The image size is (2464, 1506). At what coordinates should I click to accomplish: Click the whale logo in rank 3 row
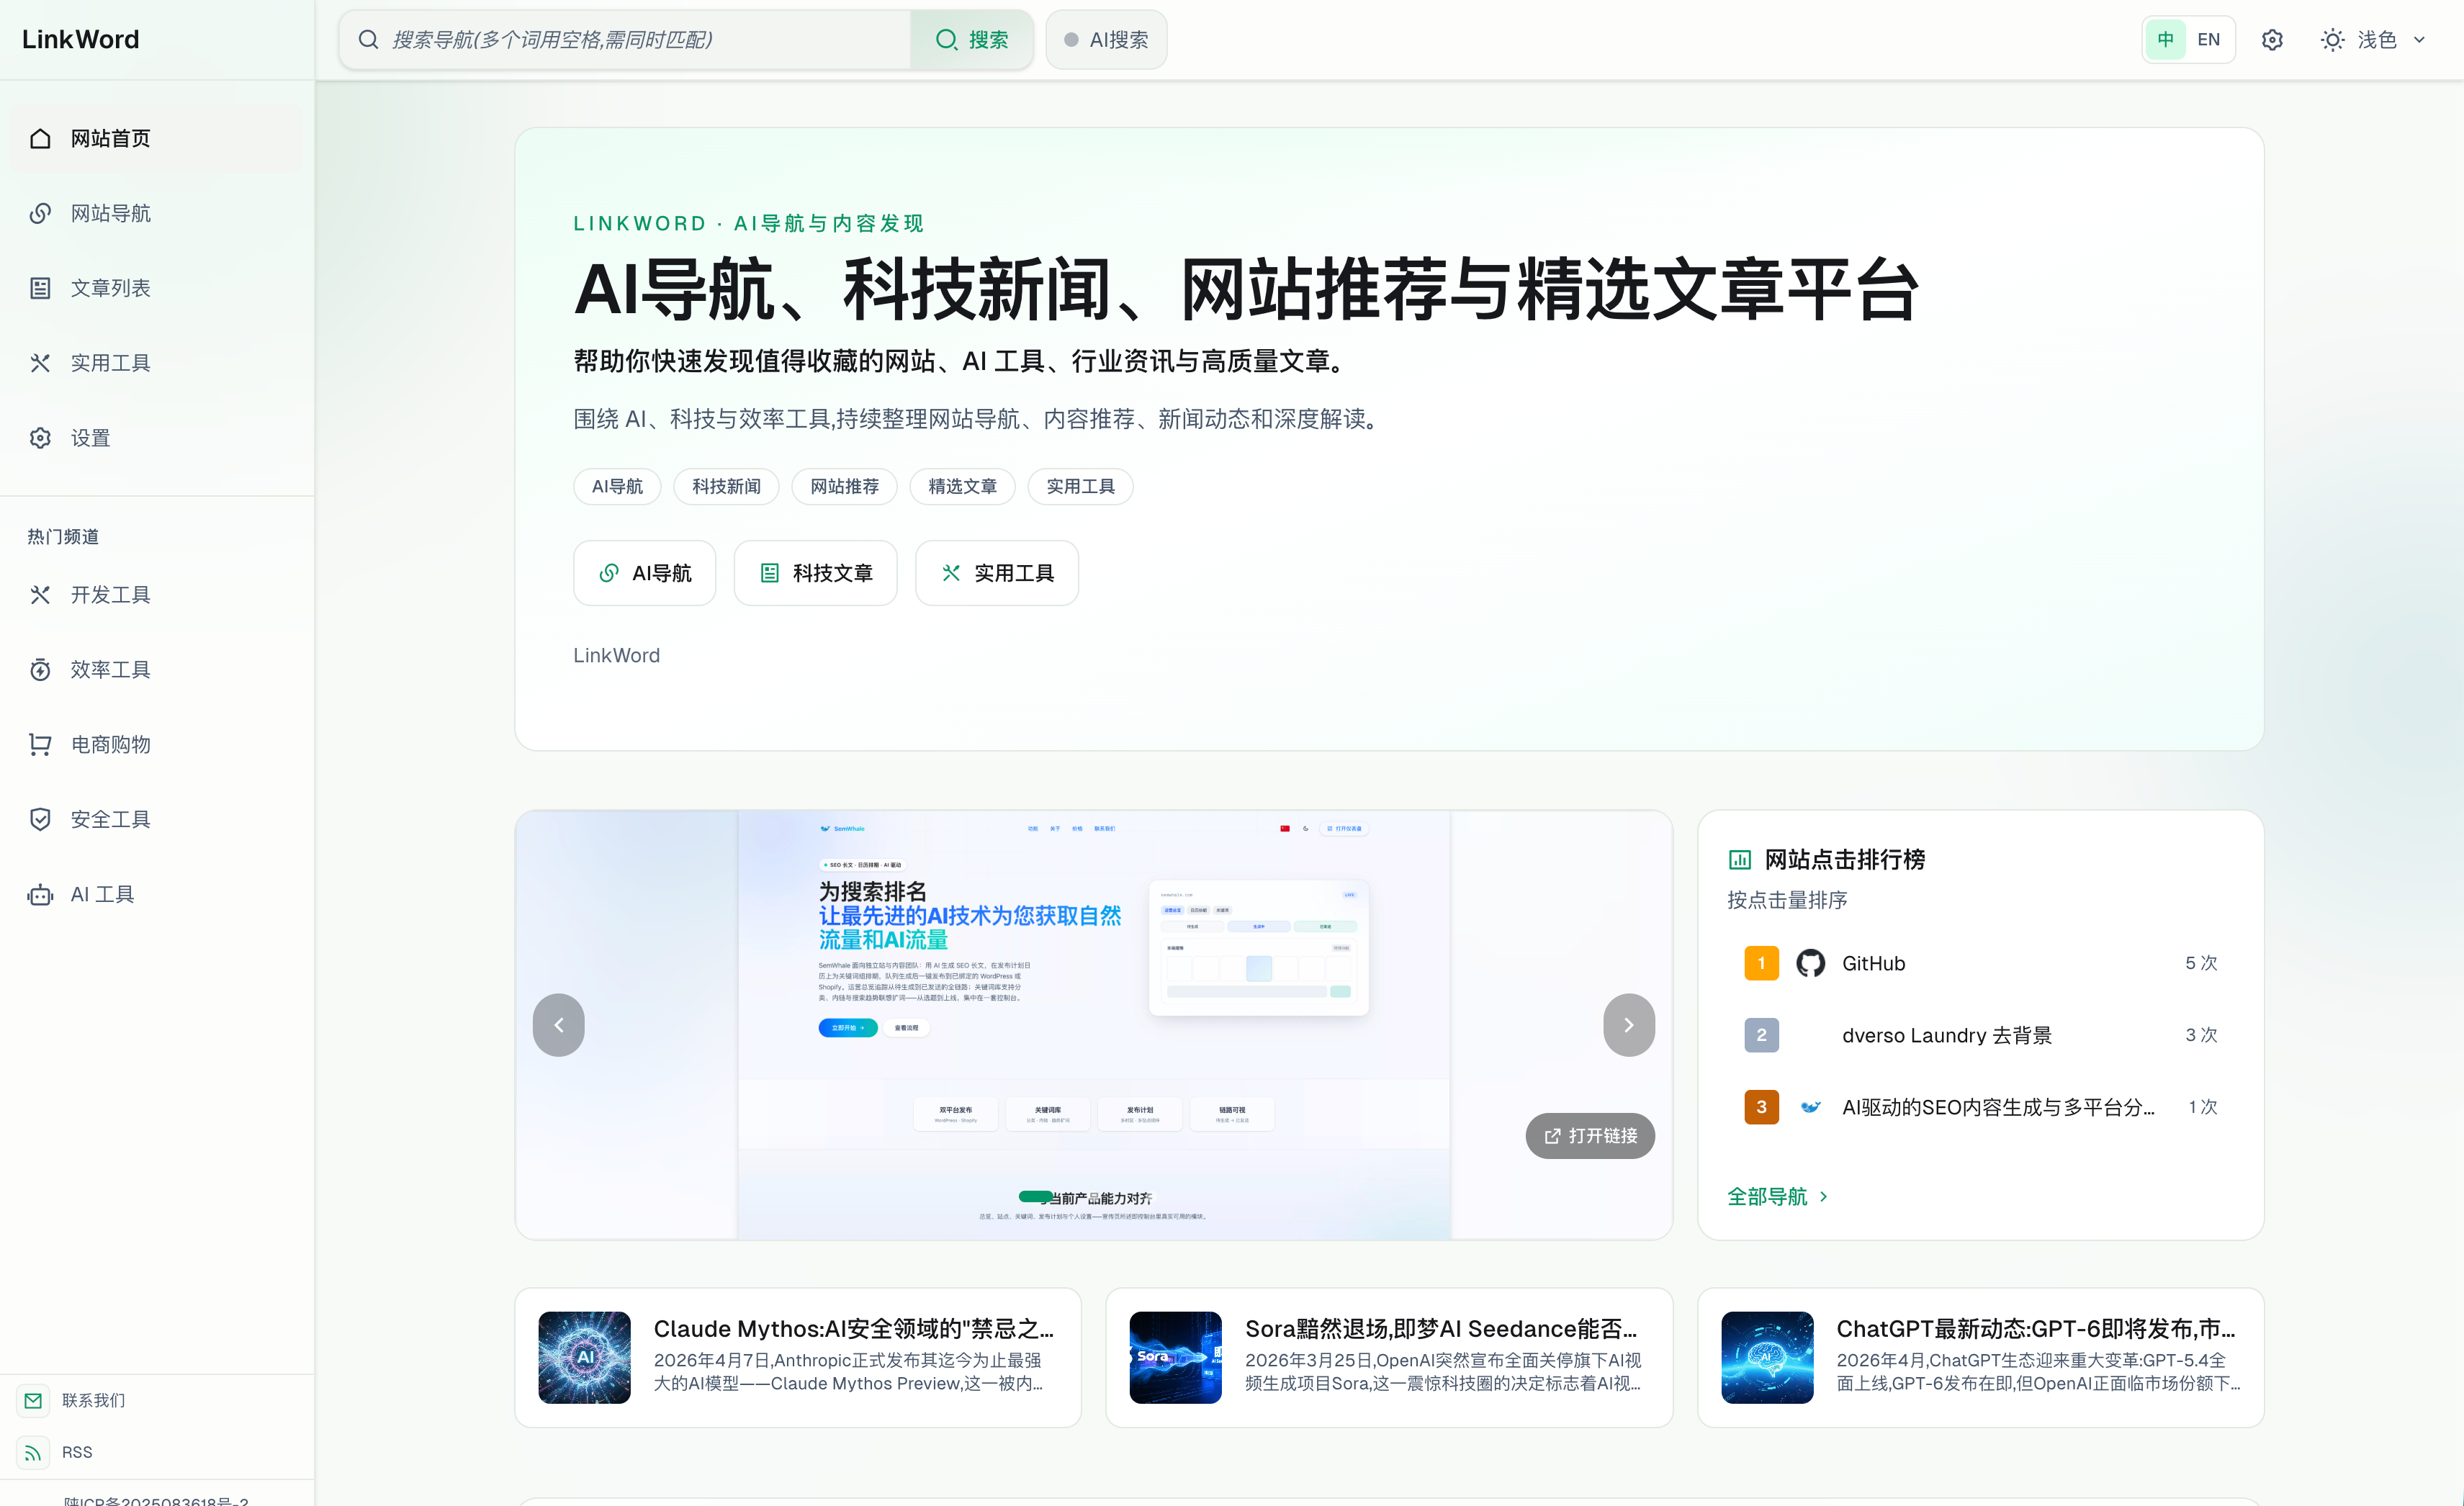[1810, 1107]
